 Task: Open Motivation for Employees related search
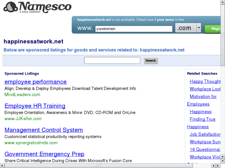tap(203, 96)
